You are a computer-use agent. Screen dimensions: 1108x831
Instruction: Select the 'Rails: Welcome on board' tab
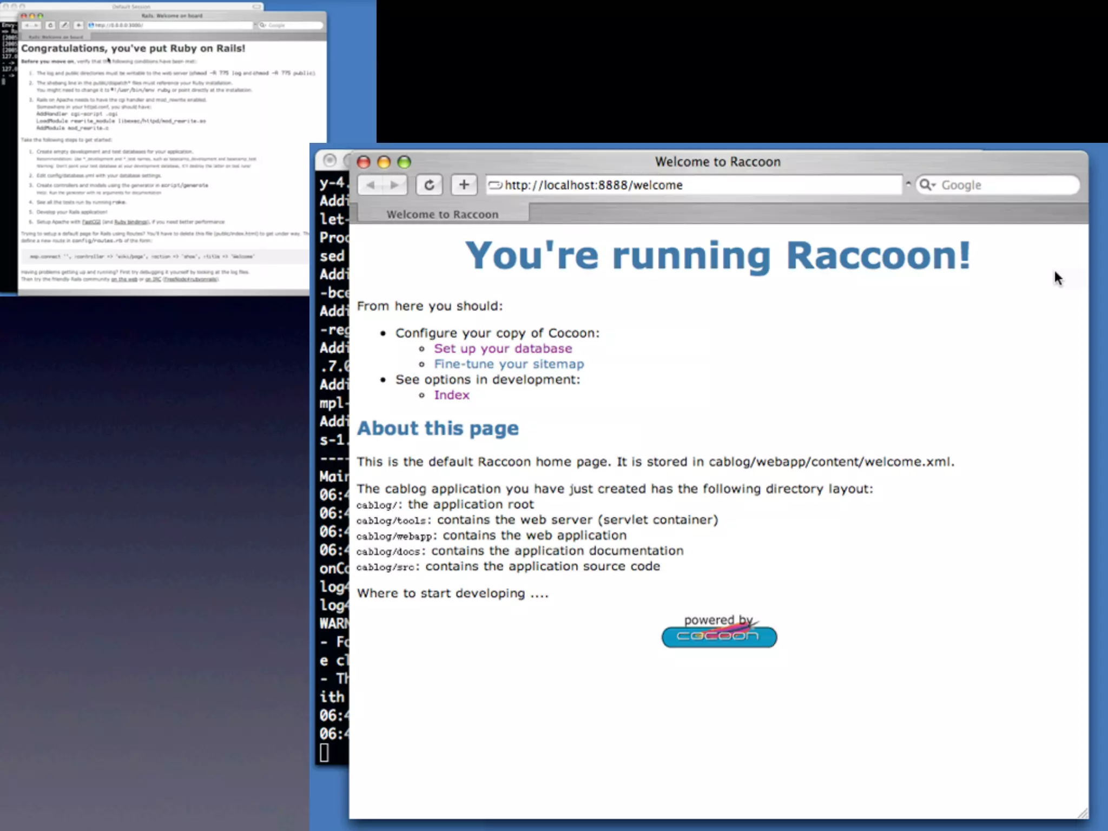pyautogui.click(x=56, y=37)
